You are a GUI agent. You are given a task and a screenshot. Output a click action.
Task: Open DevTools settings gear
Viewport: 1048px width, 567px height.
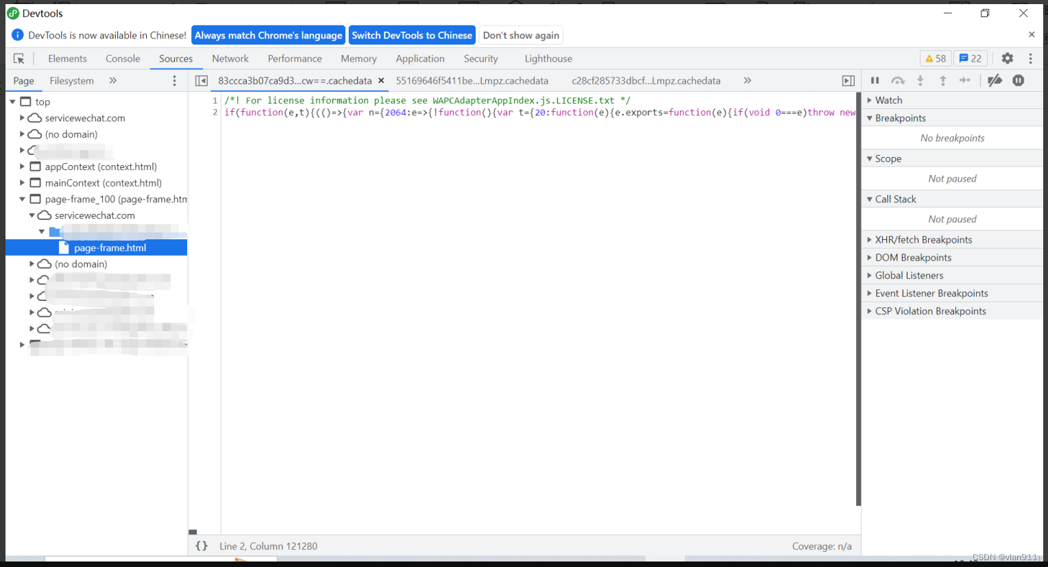[x=1008, y=58]
